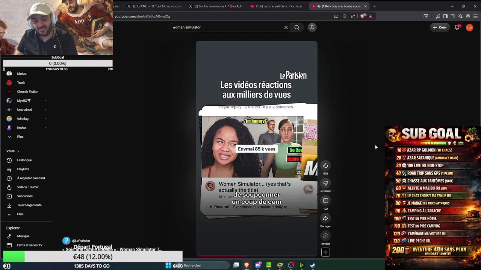The width and height of the screenshot is (481, 270).
Task: Open Trash subscription channel
Action: [x=21, y=82]
